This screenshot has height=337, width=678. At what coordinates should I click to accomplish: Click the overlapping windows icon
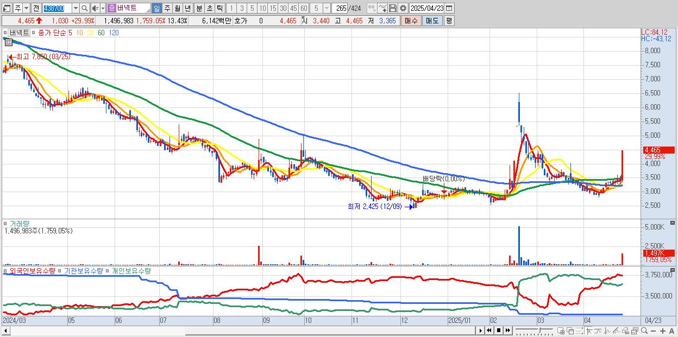pos(570,330)
